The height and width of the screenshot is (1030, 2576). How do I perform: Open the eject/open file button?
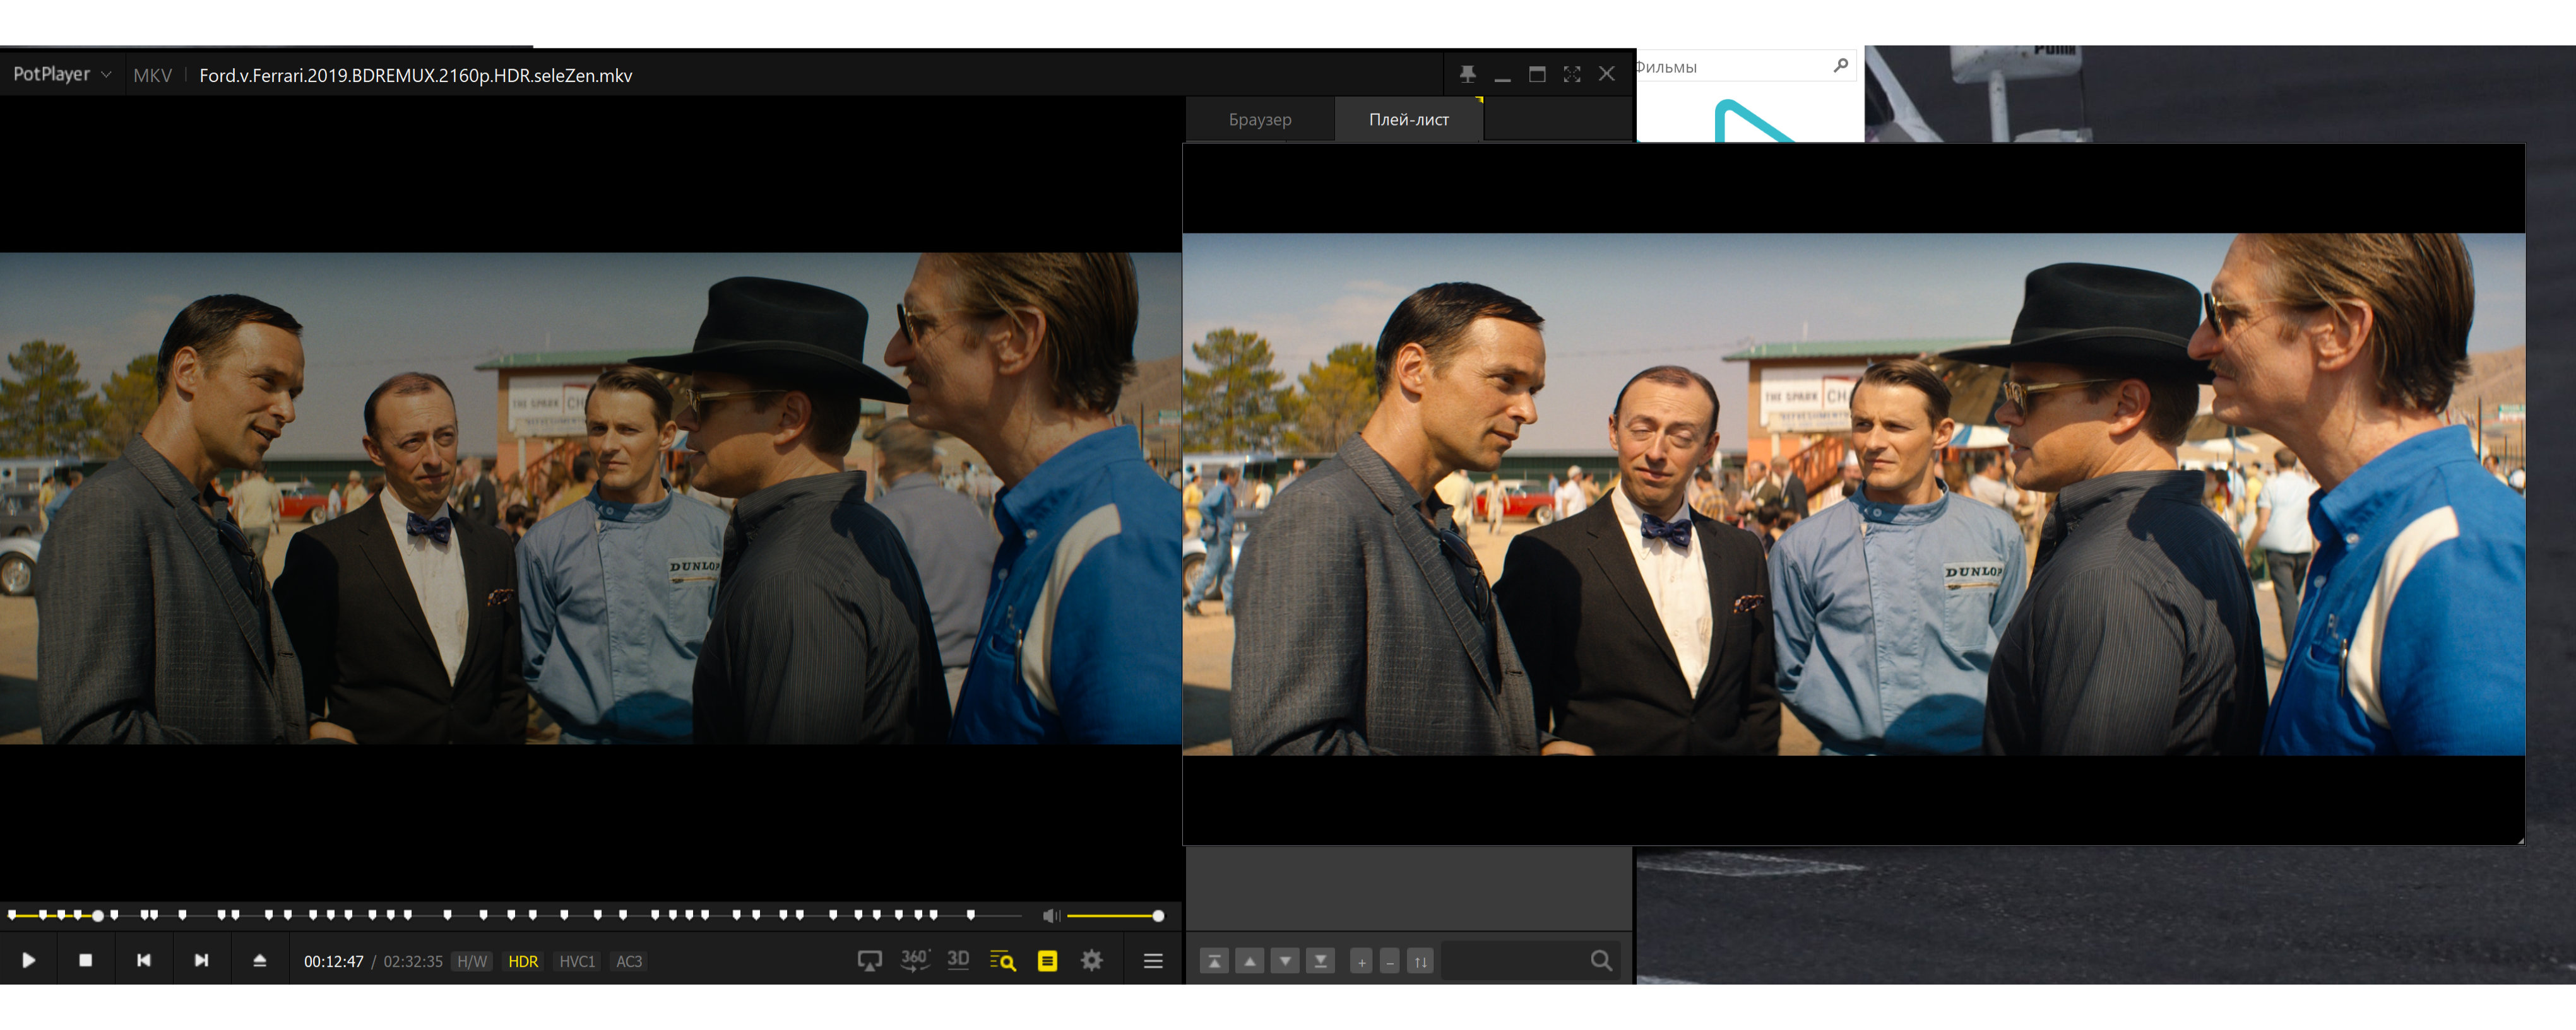click(259, 960)
